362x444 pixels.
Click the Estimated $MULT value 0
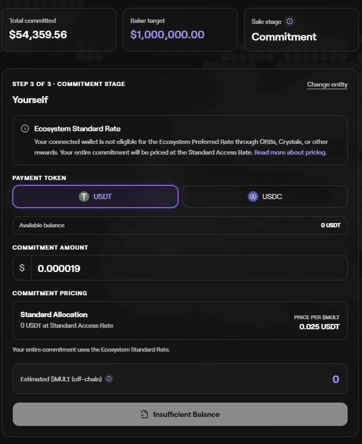[x=335, y=379]
